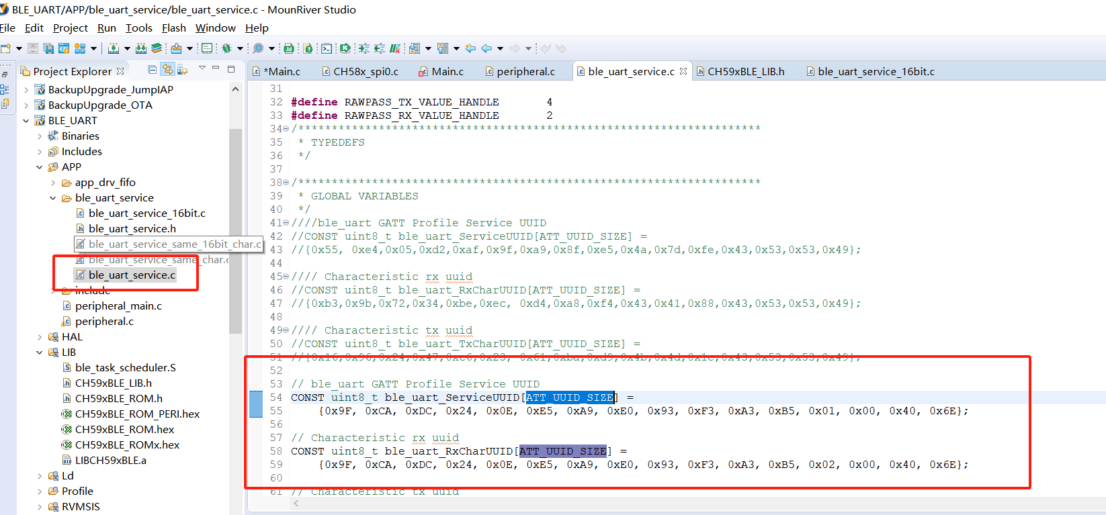Open the Project menu
Screen dimensions: 1106x515
(71, 28)
